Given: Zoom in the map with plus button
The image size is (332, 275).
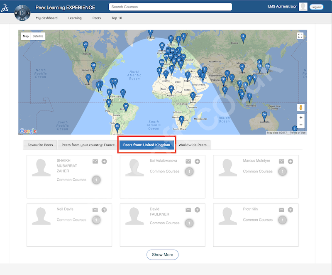Looking at the screenshot, I should coord(300,118).
